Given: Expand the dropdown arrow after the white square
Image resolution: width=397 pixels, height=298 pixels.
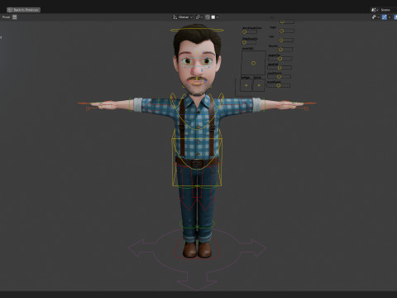Looking at the screenshot, I should (218, 17).
